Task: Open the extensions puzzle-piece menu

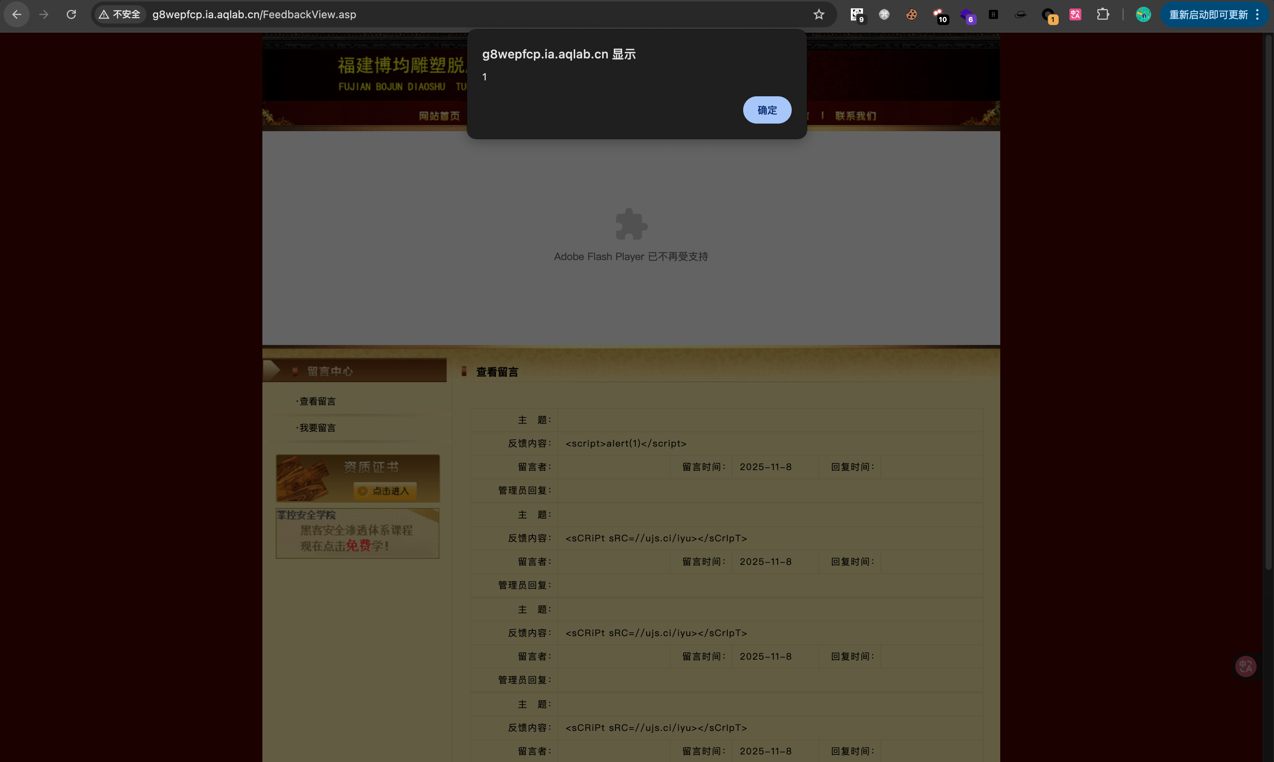Action: point(1103,14)
